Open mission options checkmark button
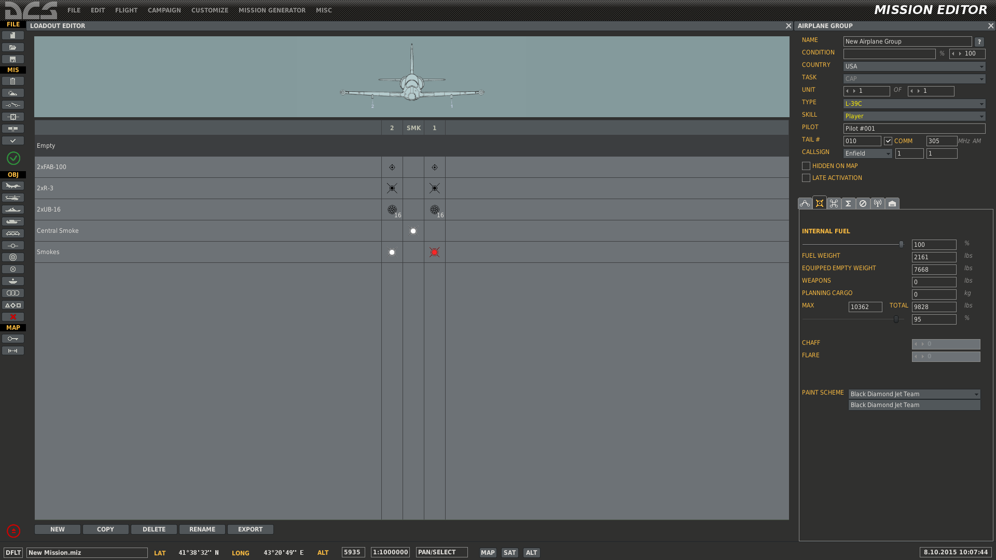This screenshot has height=560, width=996. tap(13, 141)
